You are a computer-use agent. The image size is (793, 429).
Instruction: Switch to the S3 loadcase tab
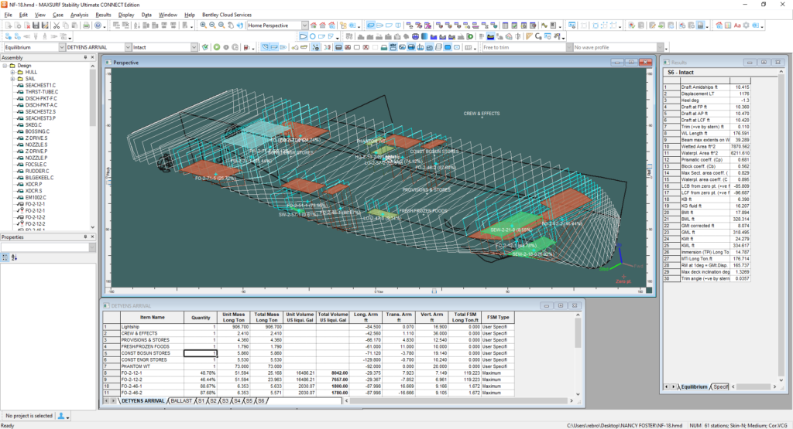point(225,400)
